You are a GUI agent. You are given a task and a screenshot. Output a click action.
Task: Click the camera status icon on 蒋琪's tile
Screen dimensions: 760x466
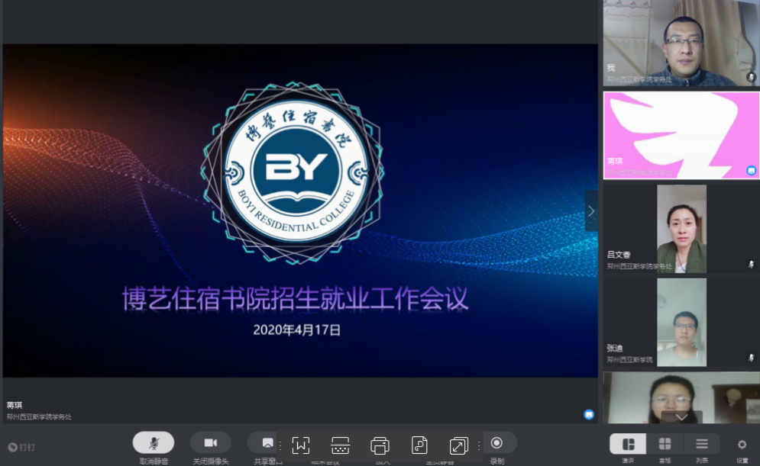point(750,172)
